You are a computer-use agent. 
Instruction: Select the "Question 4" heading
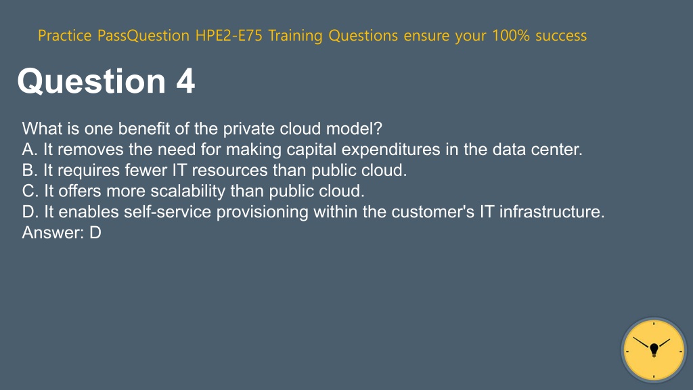(x=106, y=81)
